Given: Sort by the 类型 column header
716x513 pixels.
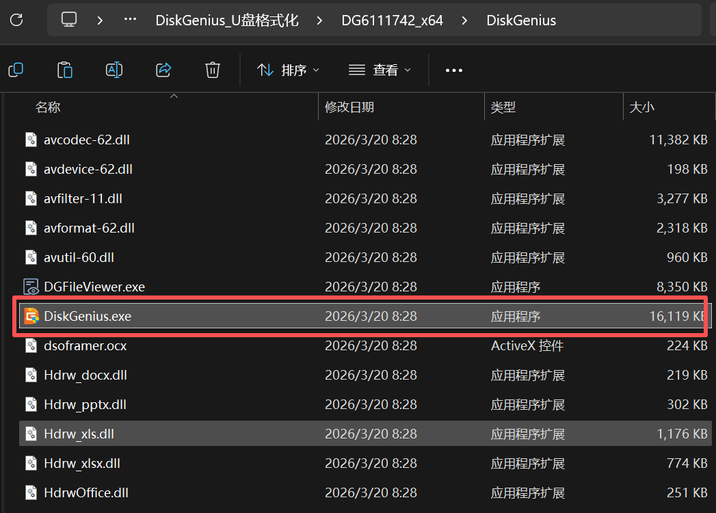Looking at the screenshot, I should 503,107.
